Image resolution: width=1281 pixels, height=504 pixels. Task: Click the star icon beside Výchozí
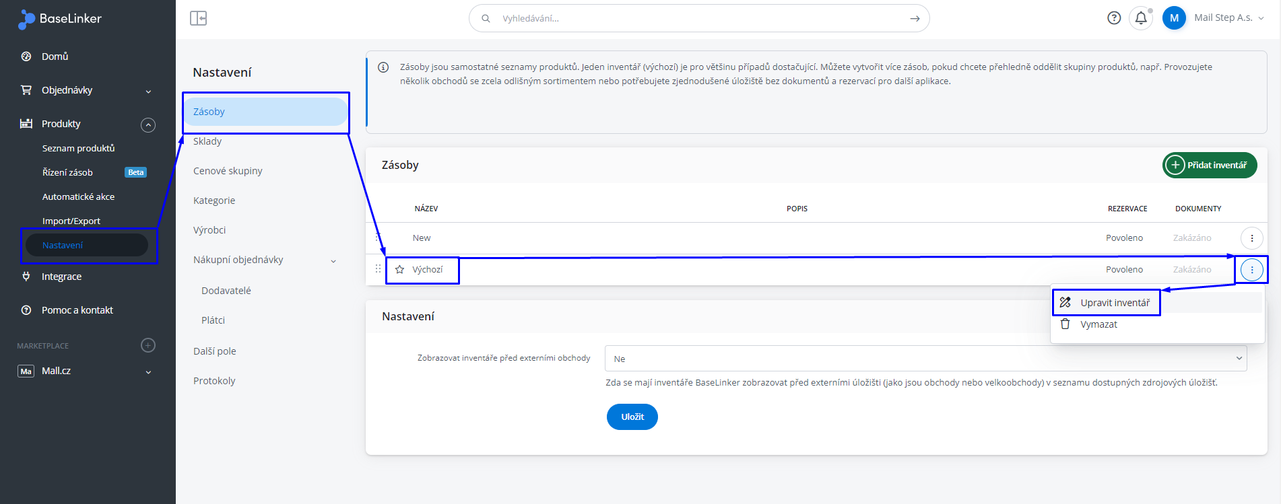coord(400,270)
